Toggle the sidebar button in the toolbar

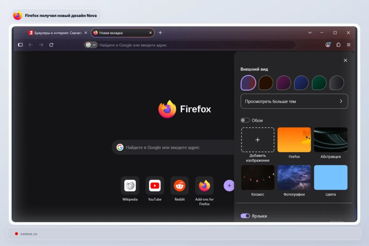click(21, 45)
